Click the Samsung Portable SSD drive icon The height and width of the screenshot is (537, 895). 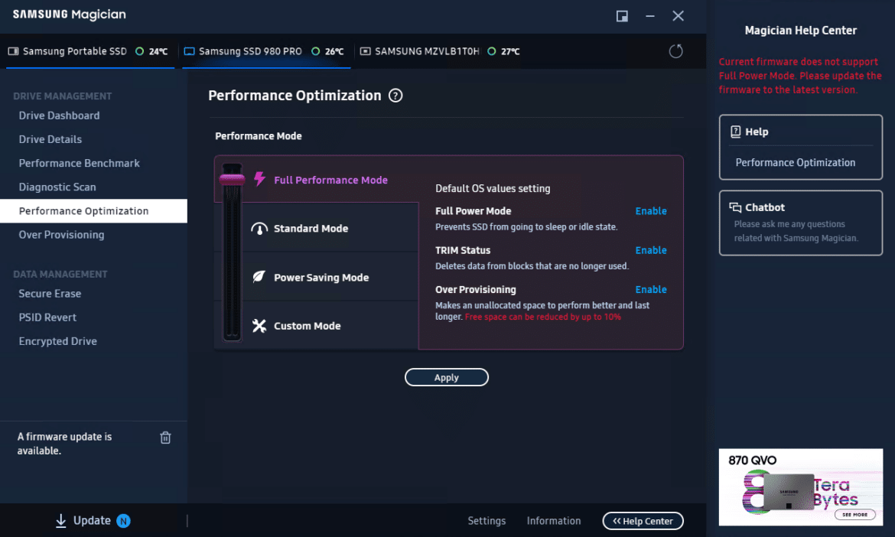point(13,51)
